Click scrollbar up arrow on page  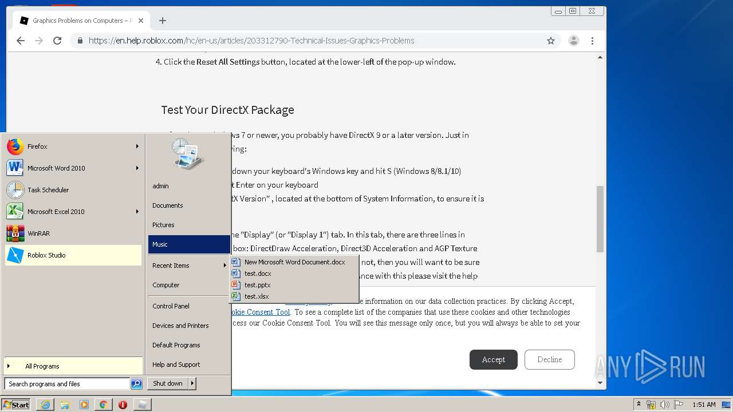600,57
